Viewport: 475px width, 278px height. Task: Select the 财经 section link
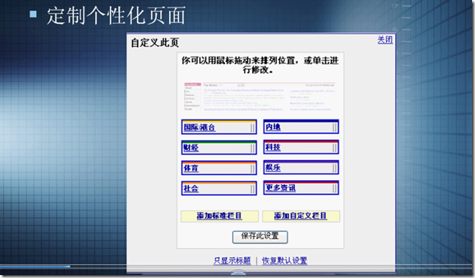point(191,147)
